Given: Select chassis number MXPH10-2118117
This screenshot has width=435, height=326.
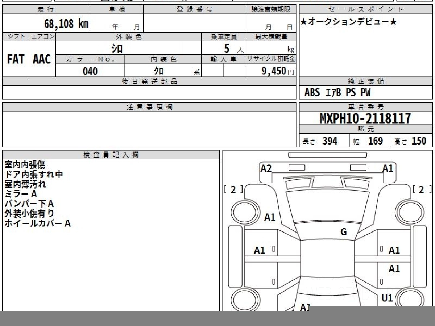Looking at the screenshot, I should (365, 118).
